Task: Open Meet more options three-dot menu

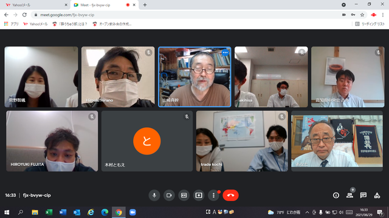Action: [x=213, y=195]
